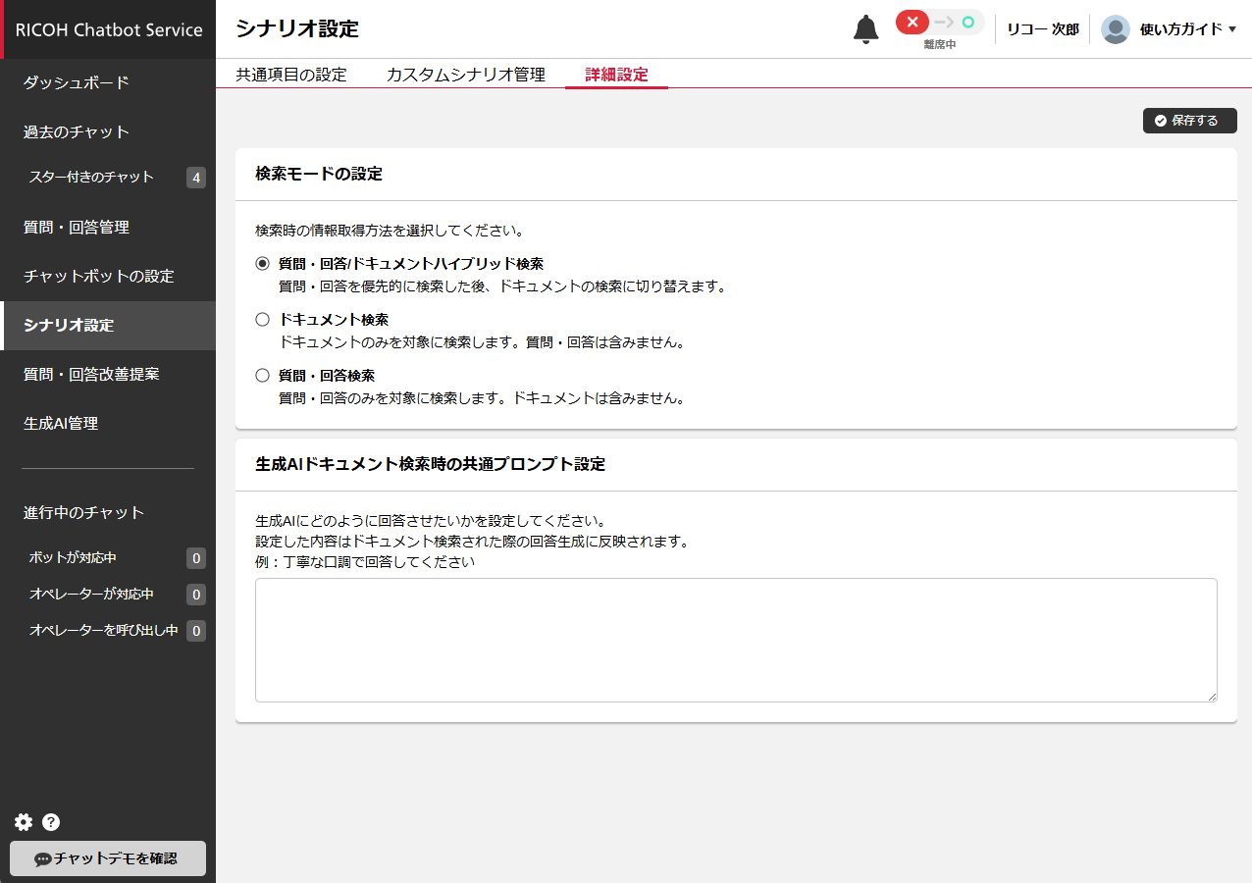This screenshot has height=883, width=1252.
Task: Switch to the カスタムシナリオ管理 tab
Action: 465,75
